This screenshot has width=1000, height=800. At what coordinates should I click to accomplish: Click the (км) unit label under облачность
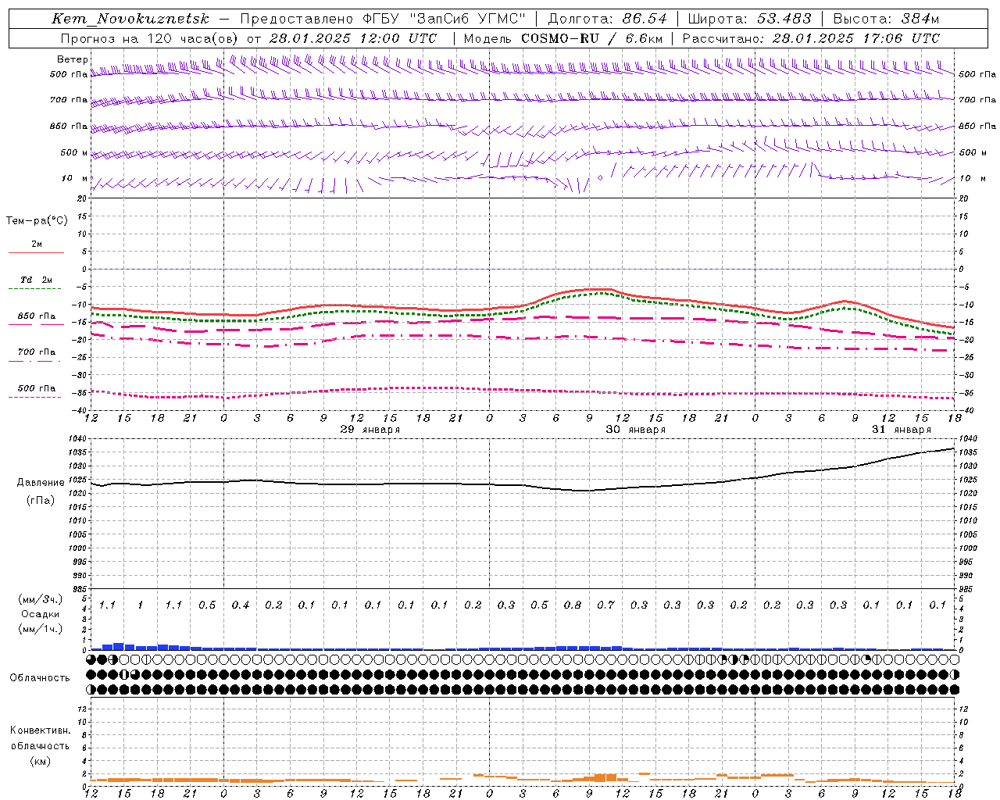(41, 761)
